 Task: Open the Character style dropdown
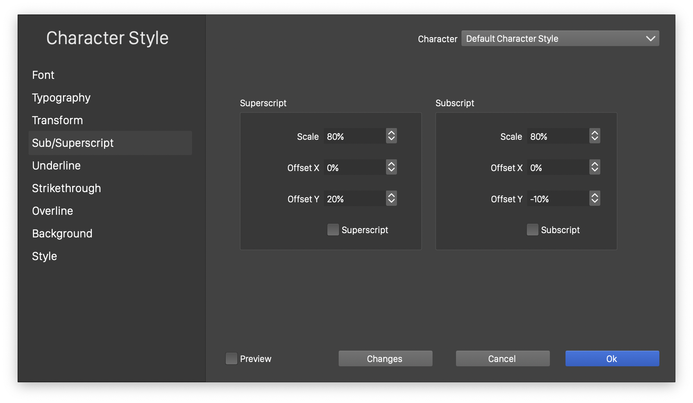[x=560, y=38]
